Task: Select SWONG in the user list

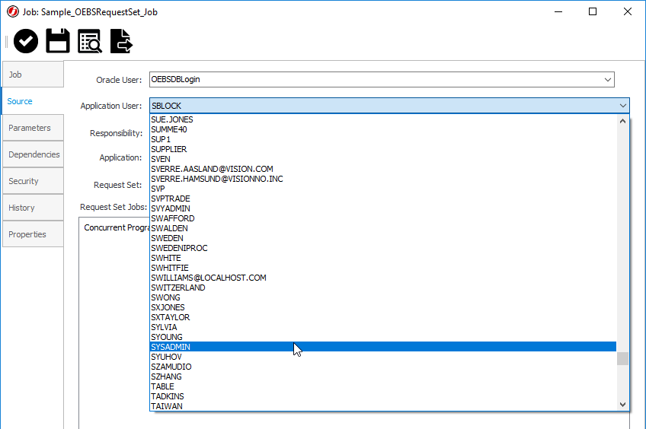Action: [x=383, y=297]
